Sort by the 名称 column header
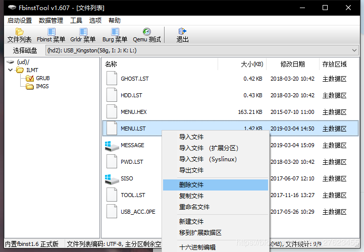This screenshot has width=364, height=252. point(160,64)
